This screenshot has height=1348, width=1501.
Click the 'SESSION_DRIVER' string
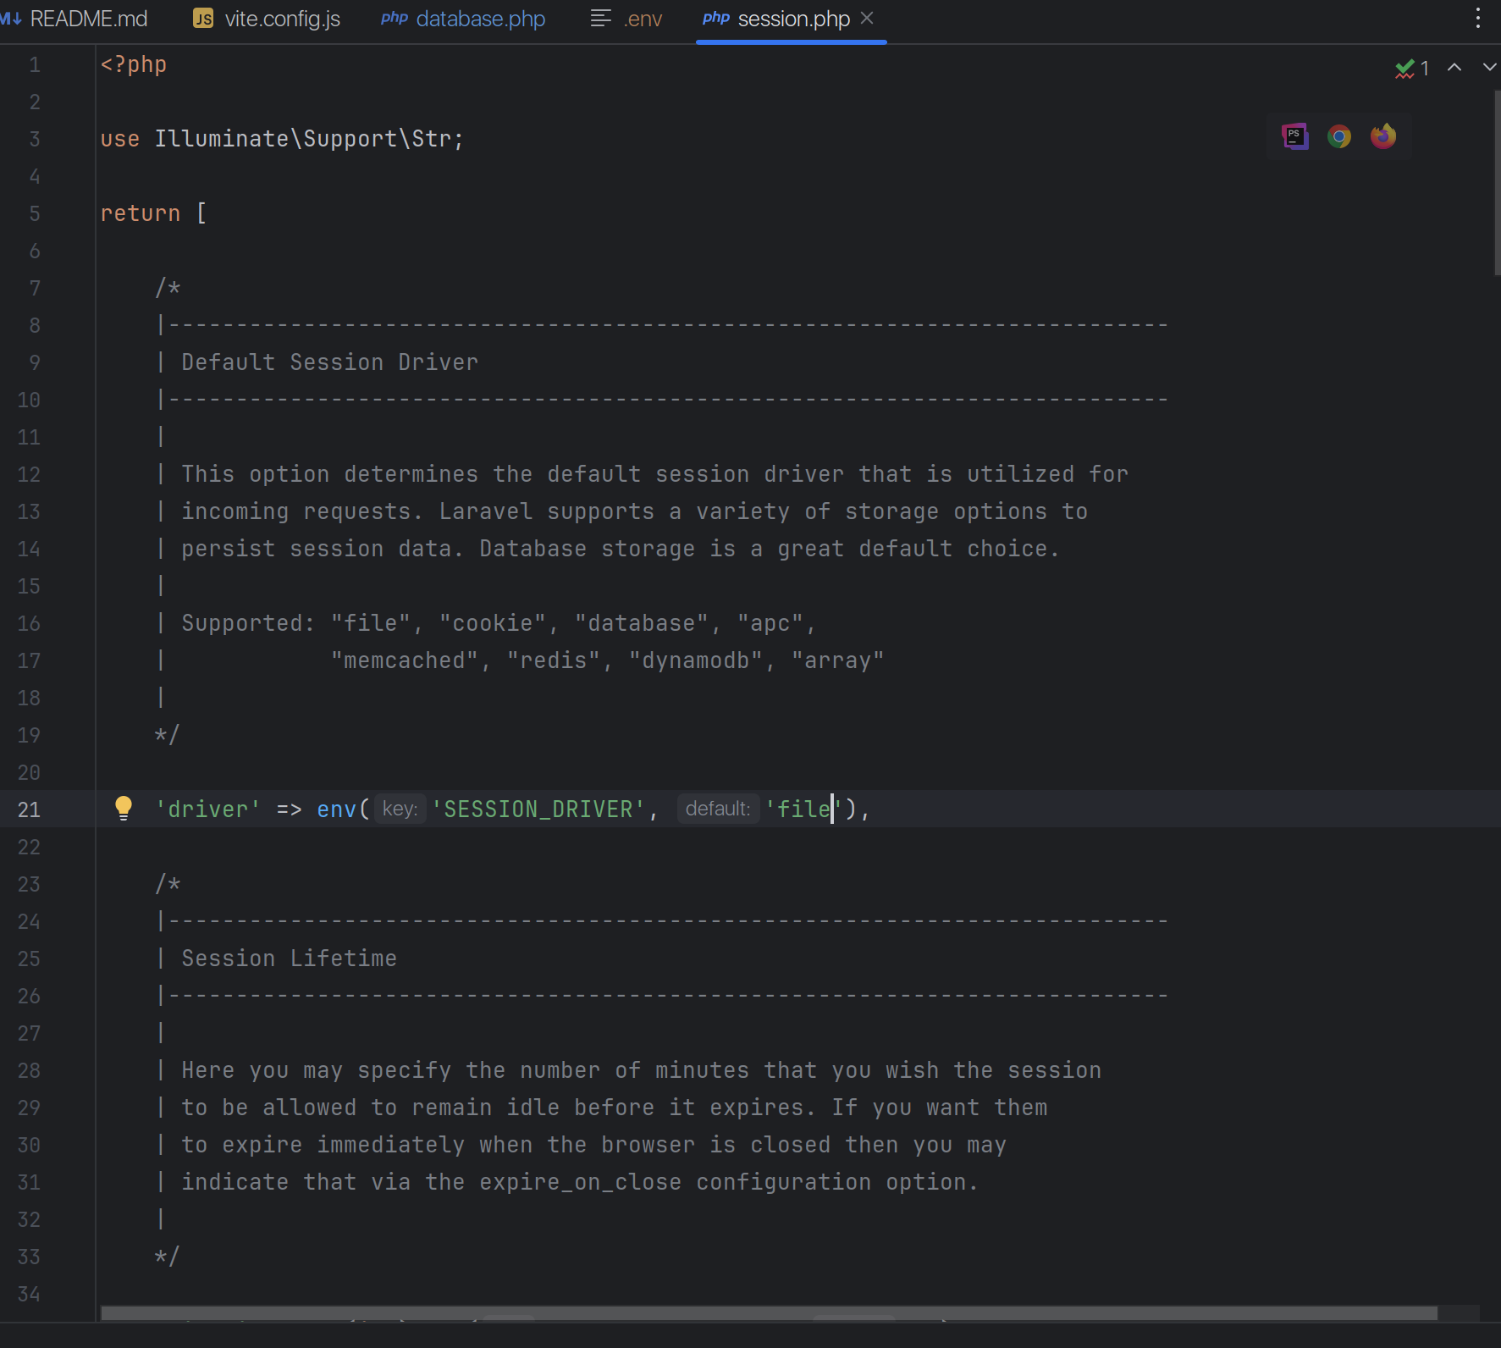(538, 809)
